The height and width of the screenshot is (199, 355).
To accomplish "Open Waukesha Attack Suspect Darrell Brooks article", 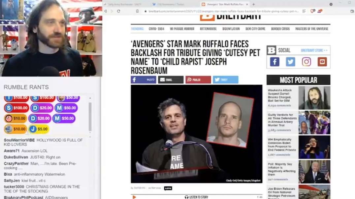I will tap(280, 95).
